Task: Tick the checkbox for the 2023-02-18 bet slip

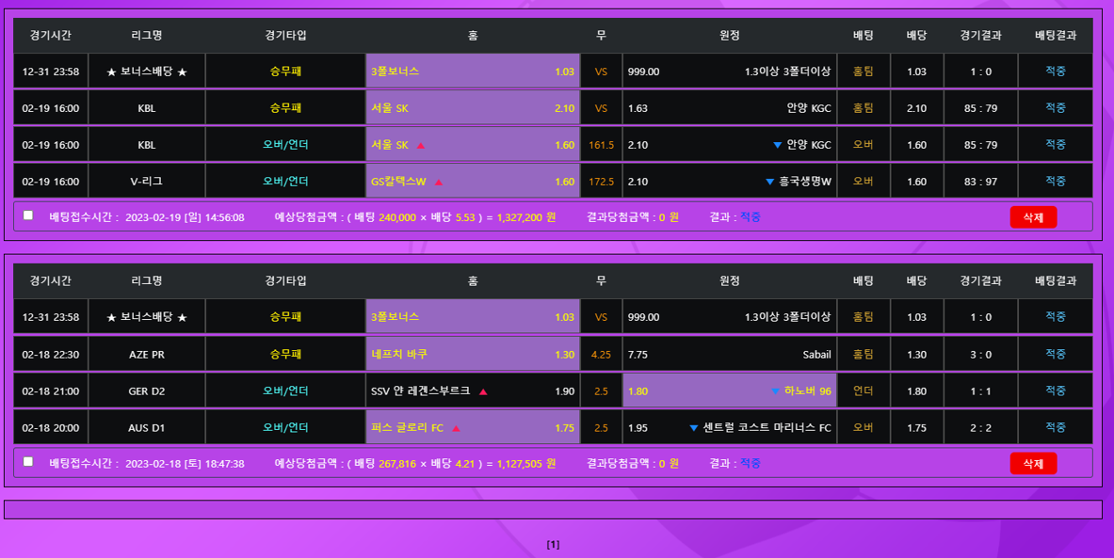Action: point(28,461)
